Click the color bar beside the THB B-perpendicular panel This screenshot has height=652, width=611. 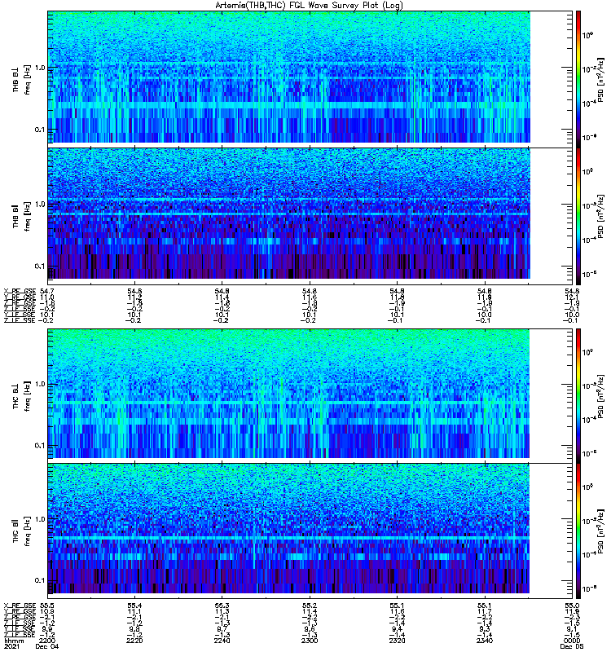point(578,79)
